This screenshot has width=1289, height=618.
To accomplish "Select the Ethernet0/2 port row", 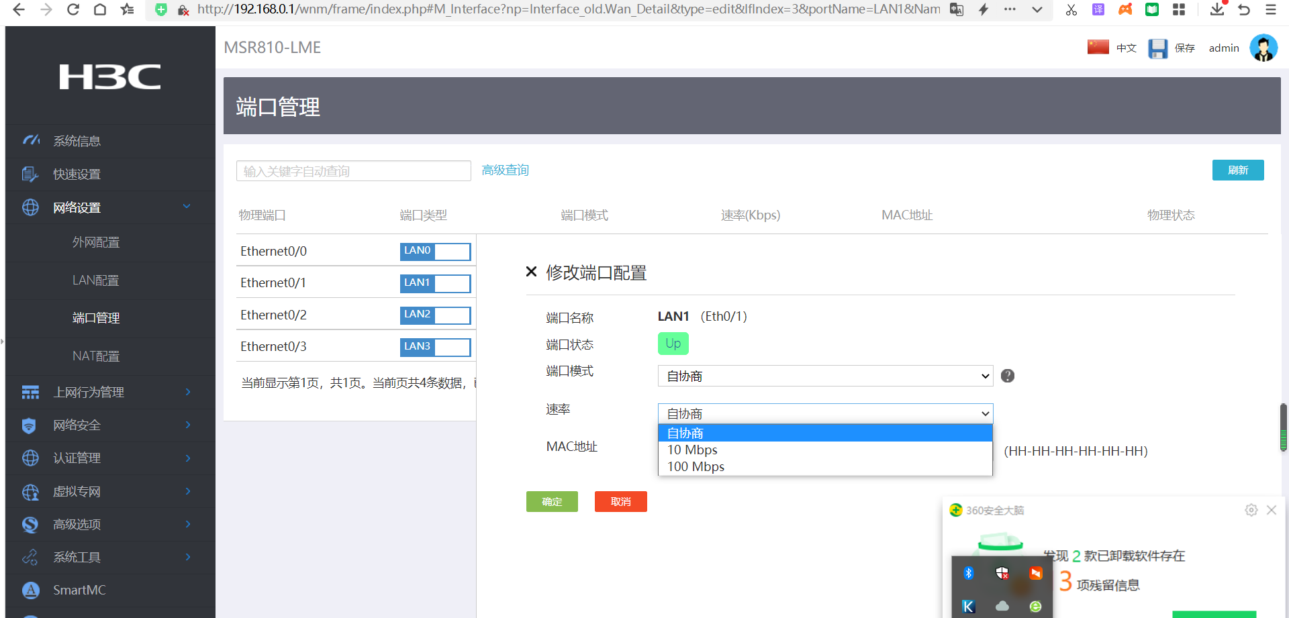I will click(x=356, y=315).
